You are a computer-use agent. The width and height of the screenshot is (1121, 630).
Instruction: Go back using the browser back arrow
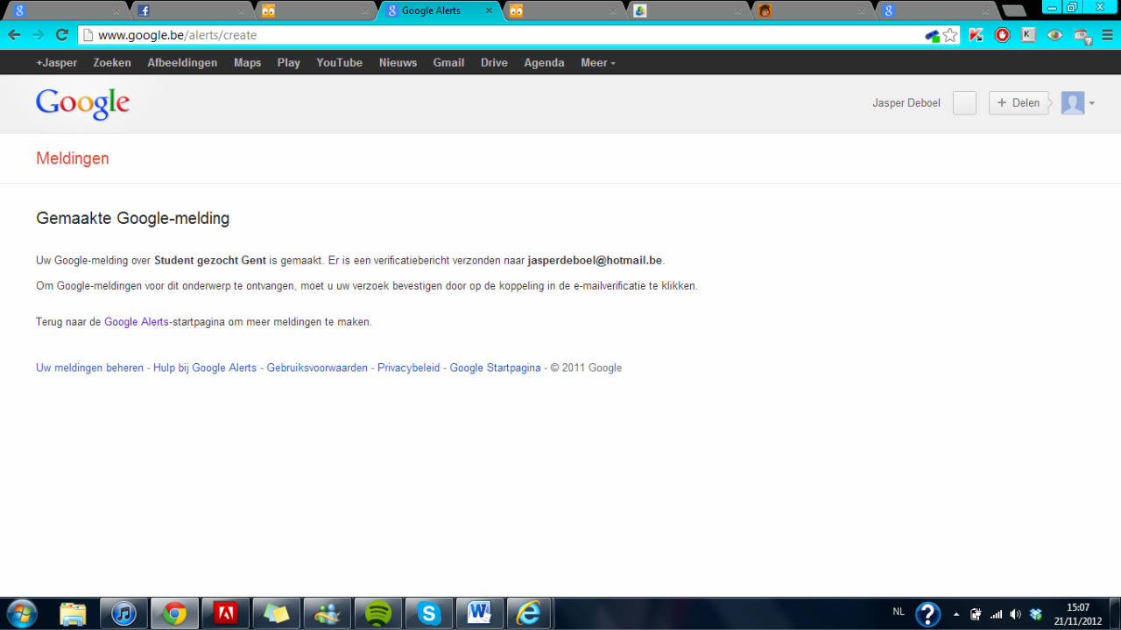[x=14, y=35]
